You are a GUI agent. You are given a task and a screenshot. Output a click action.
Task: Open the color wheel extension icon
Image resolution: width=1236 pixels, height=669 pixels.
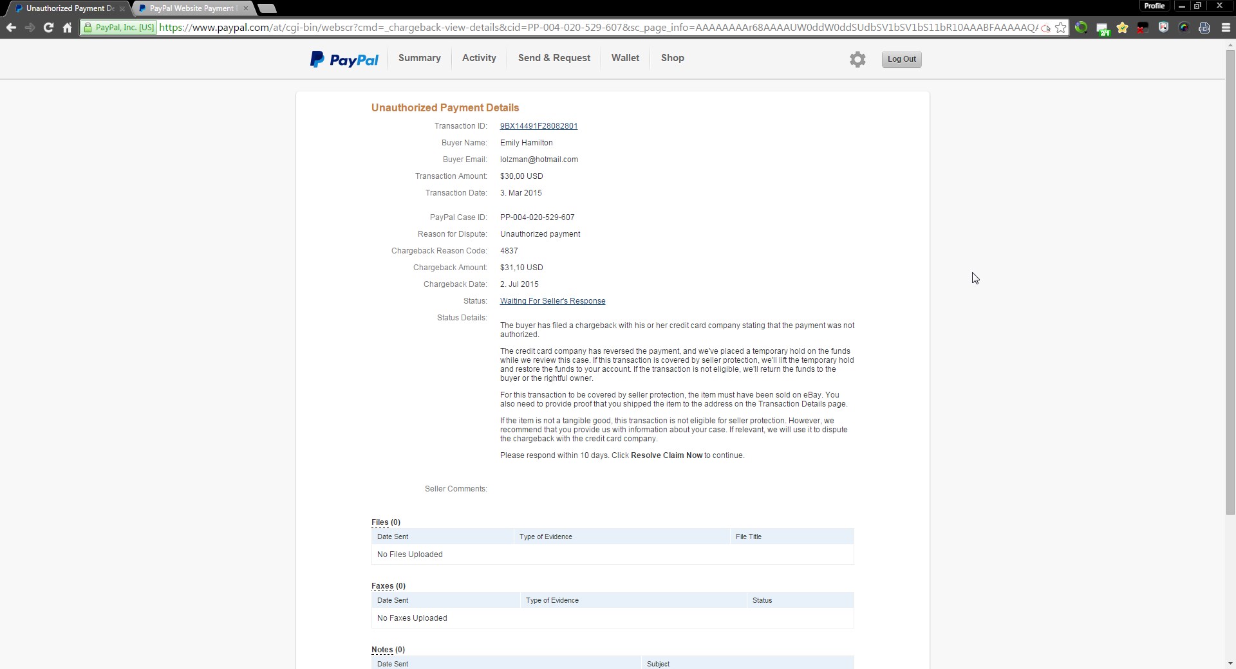1184,28
